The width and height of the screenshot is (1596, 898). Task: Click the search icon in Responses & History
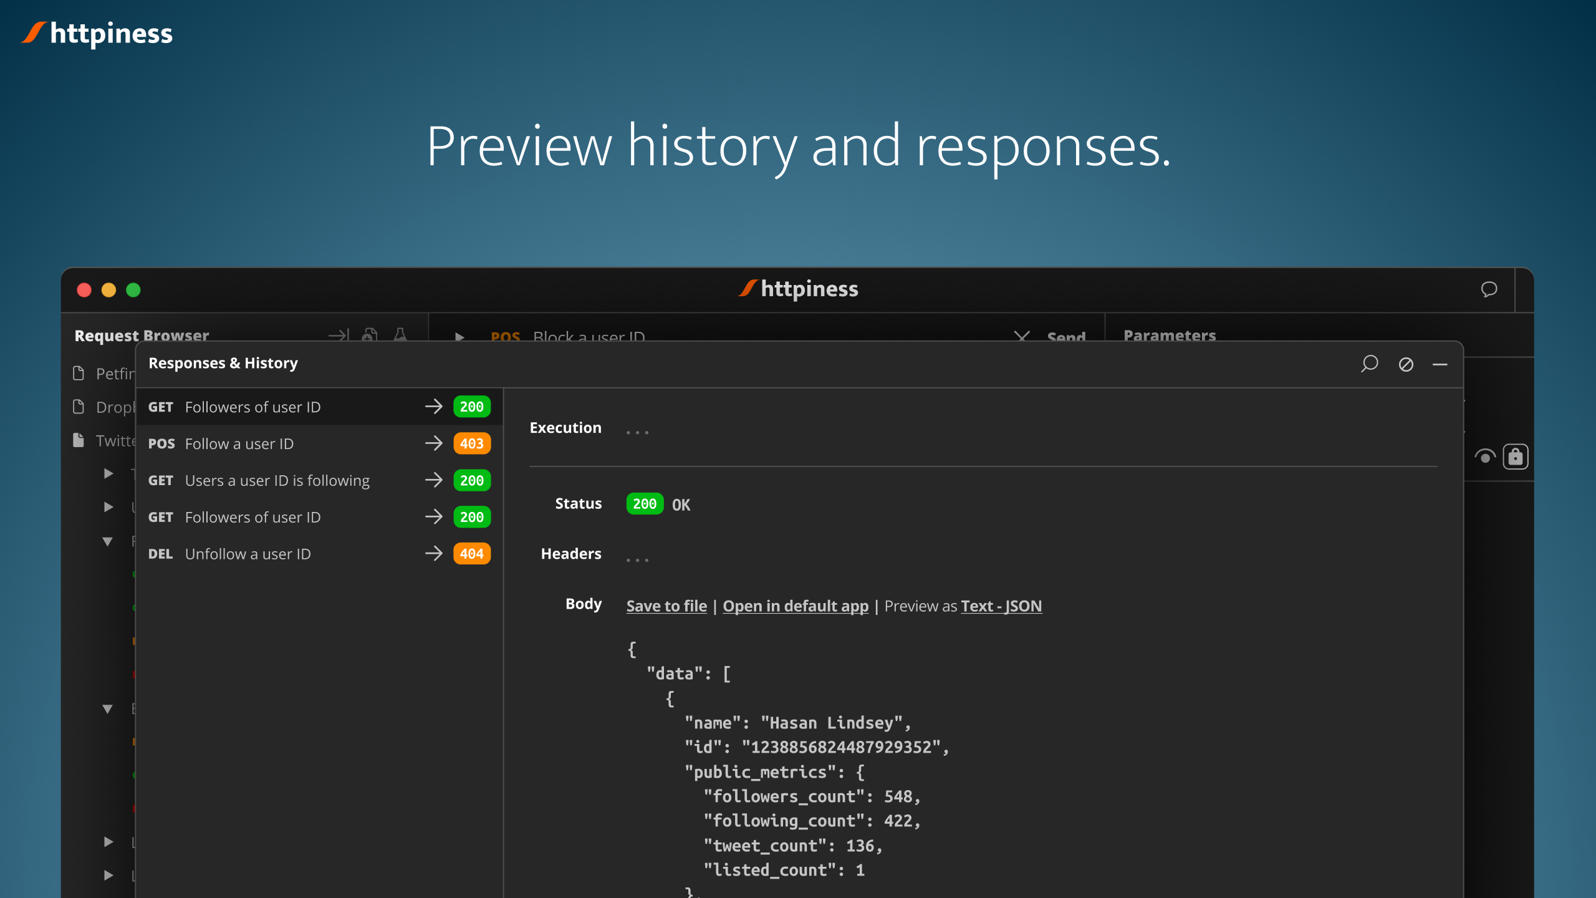pos(1369,364)
